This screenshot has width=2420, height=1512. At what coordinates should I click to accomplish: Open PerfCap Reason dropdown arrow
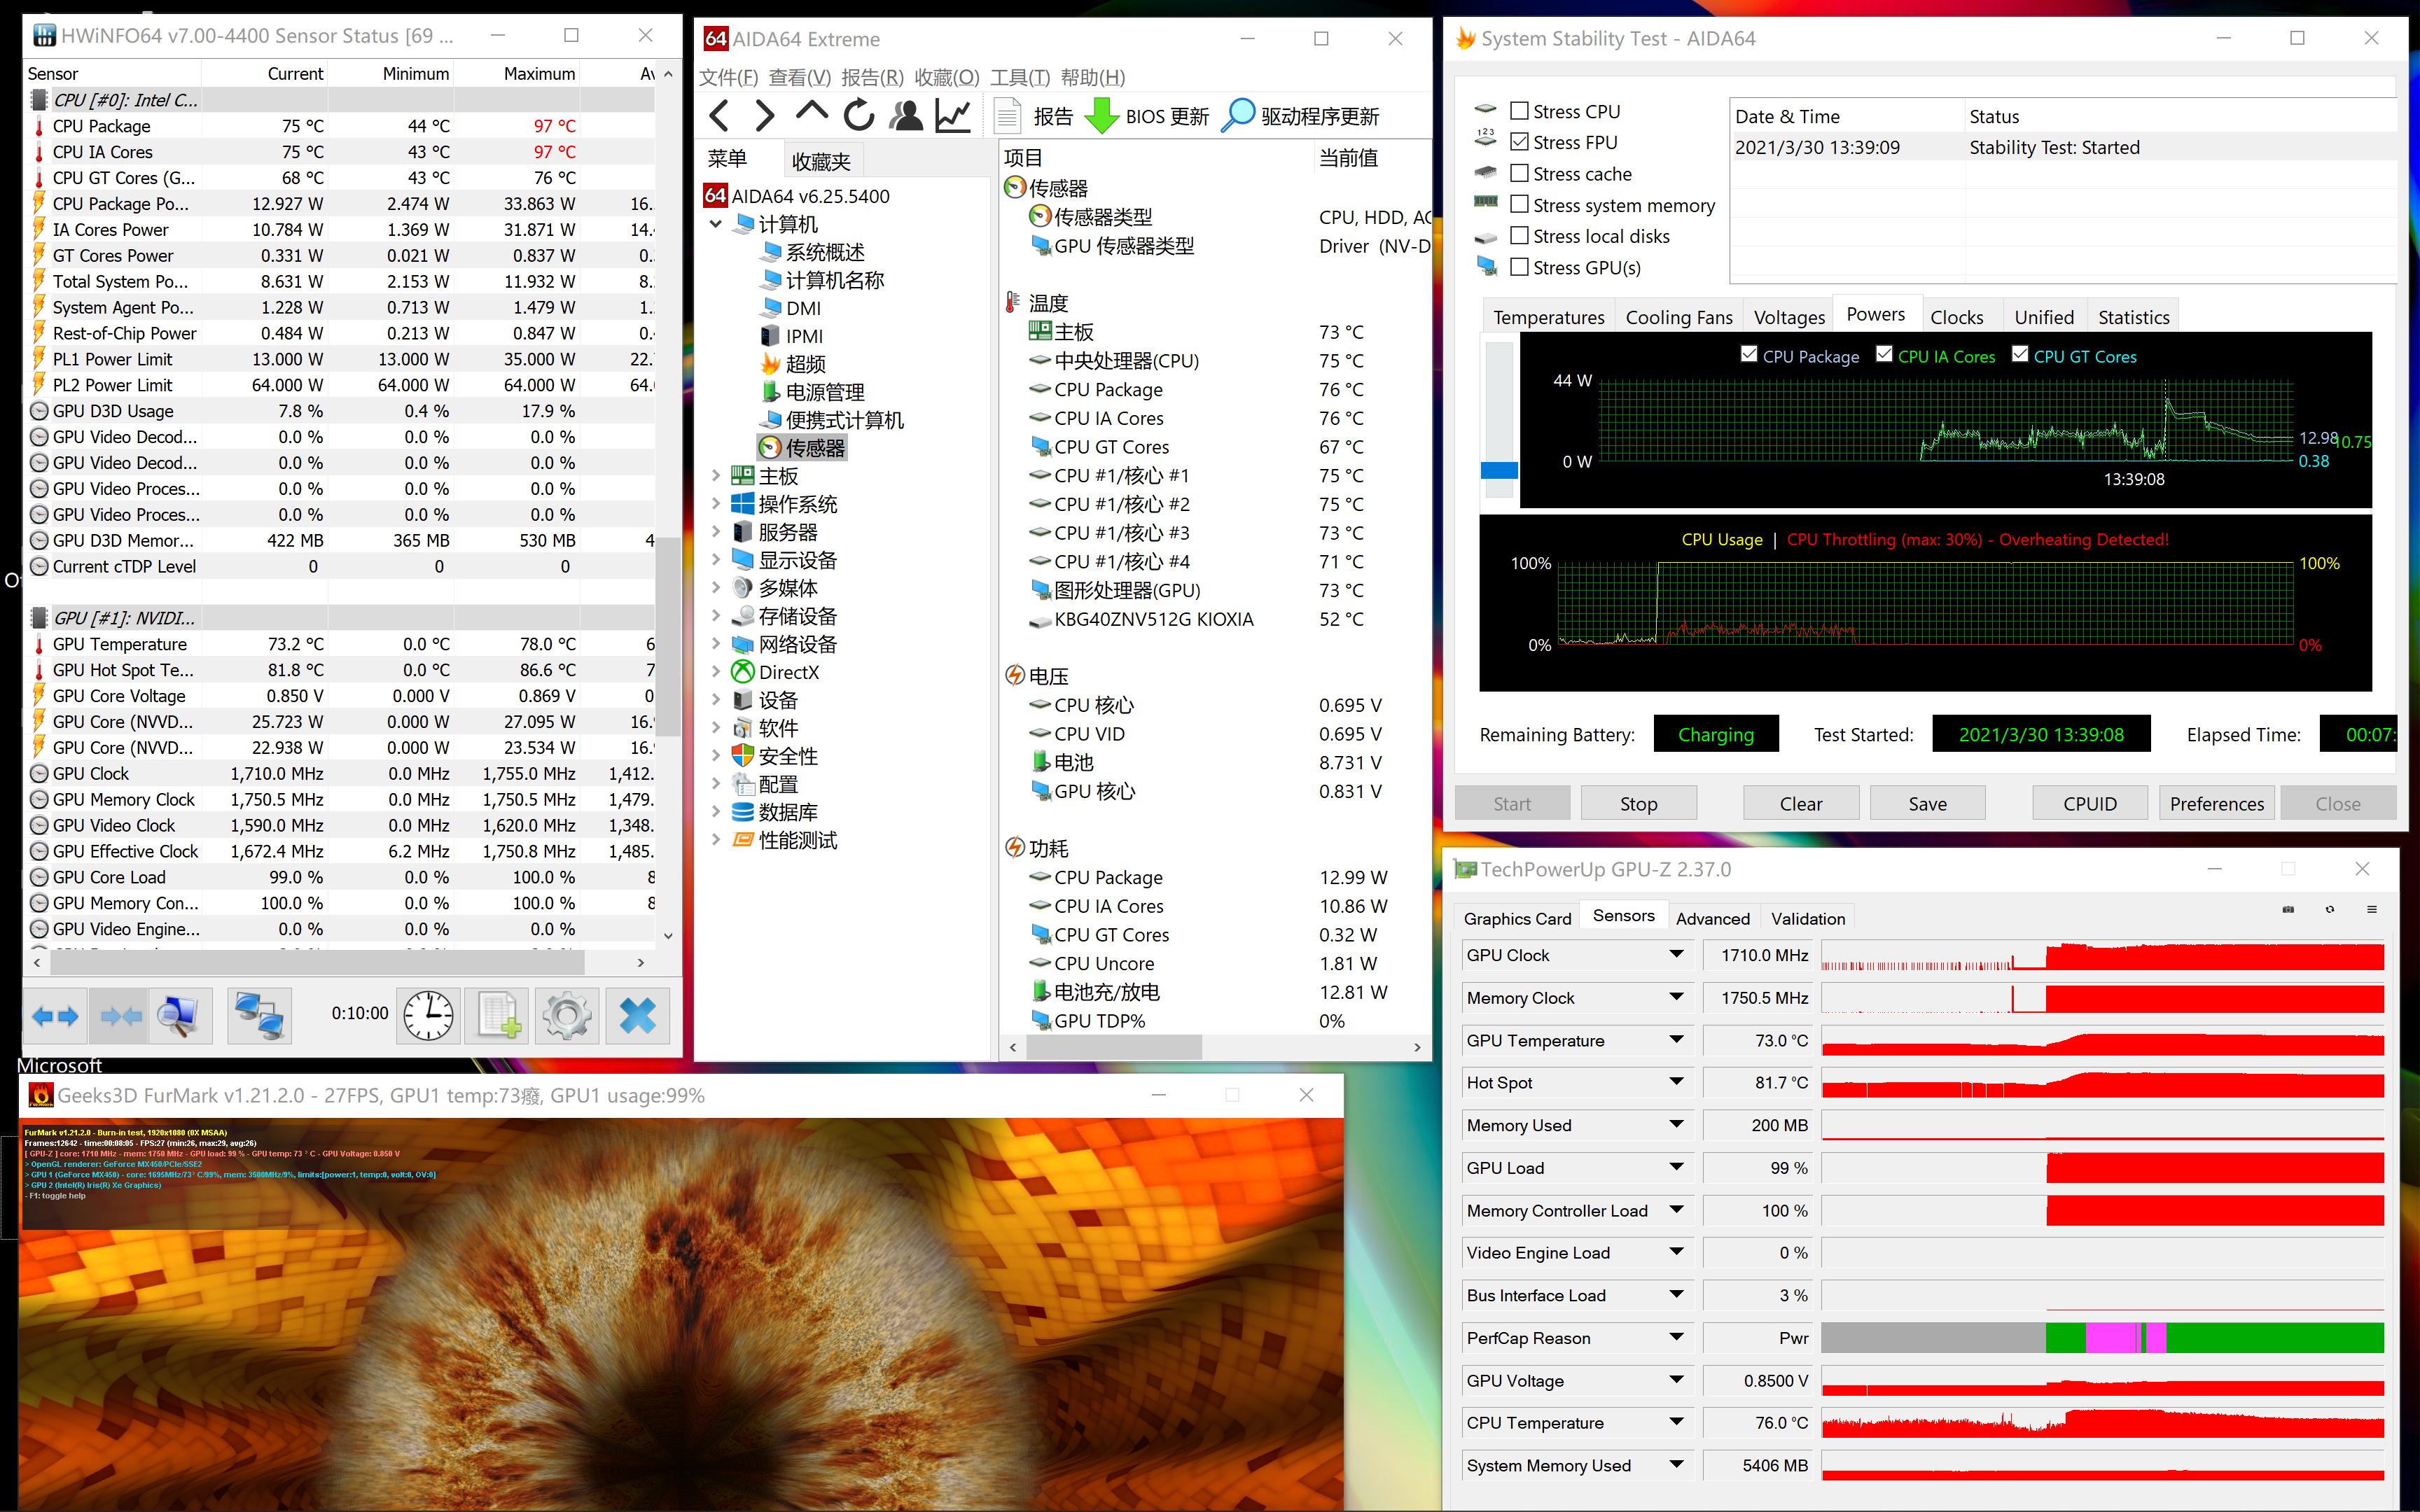pos(1677,1338)
